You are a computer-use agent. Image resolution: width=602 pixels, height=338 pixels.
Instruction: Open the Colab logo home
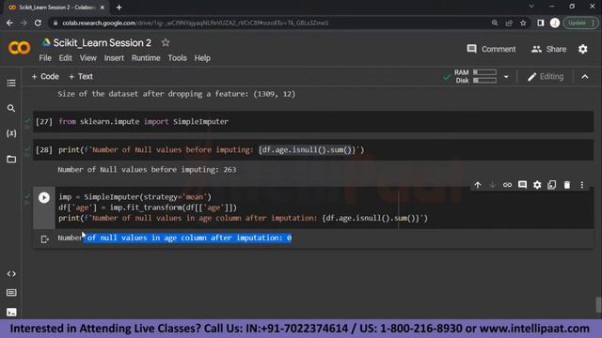pyautogui.click(x=19, y=48)
